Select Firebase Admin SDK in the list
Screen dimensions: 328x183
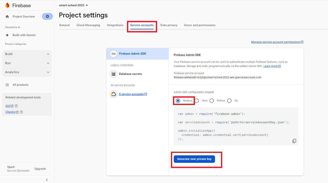tap(137, 54)
